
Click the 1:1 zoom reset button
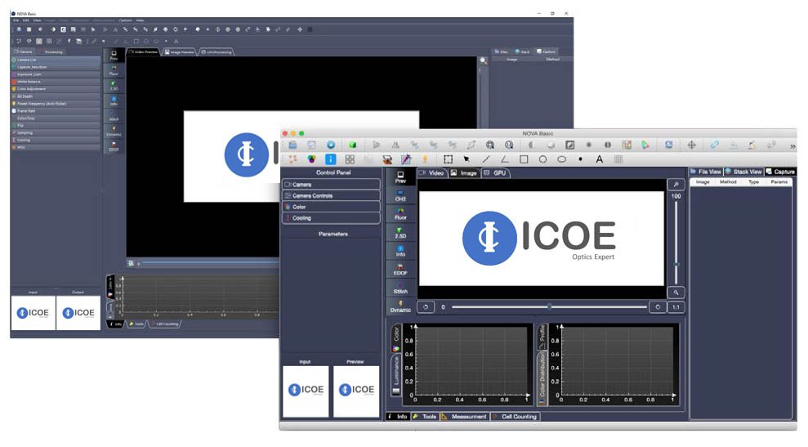676,306
